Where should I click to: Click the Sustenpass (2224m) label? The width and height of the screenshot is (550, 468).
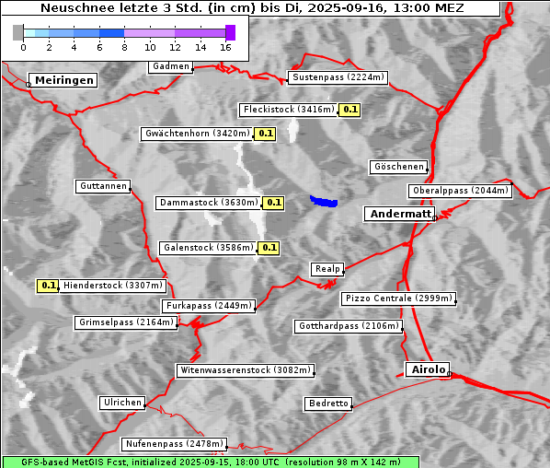tap(338, 77)
